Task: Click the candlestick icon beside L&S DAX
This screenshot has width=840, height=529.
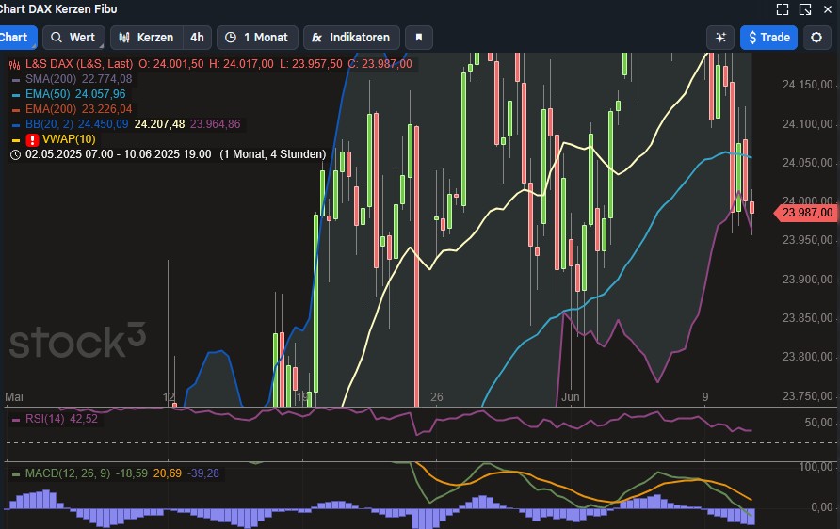Action: 16,64
